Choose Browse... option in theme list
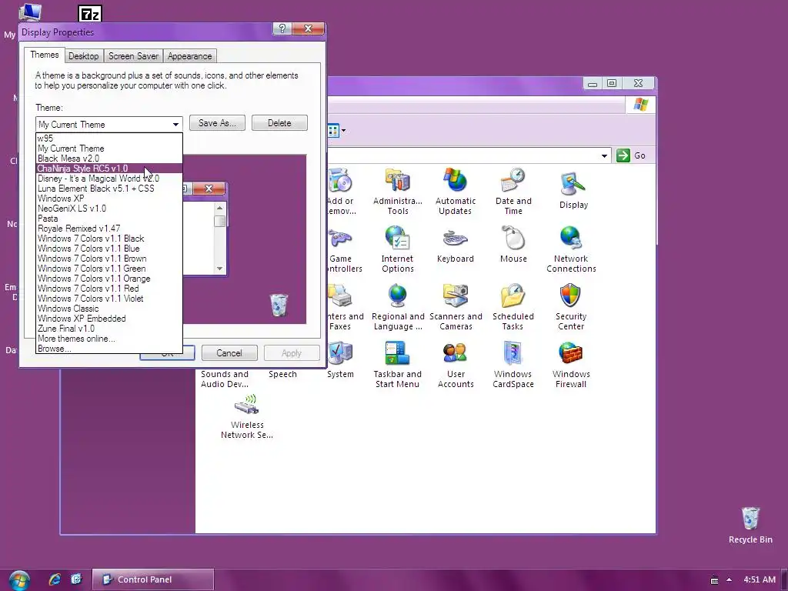This screenshot has height=591, width=788. coord(109,349)
